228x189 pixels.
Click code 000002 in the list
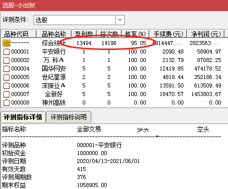pyautogui.click(x=20, y=60)
